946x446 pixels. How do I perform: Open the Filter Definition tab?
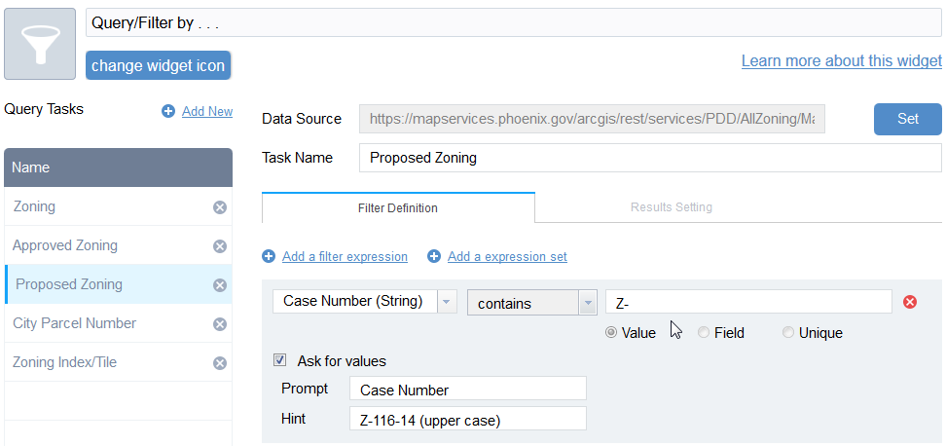pyautogui.click(x=398, y=207)
